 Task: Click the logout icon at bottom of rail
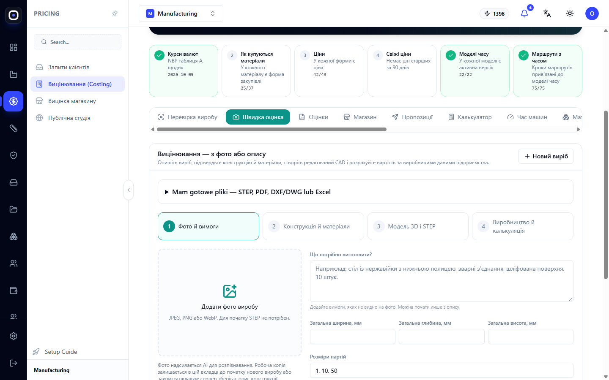14,363
